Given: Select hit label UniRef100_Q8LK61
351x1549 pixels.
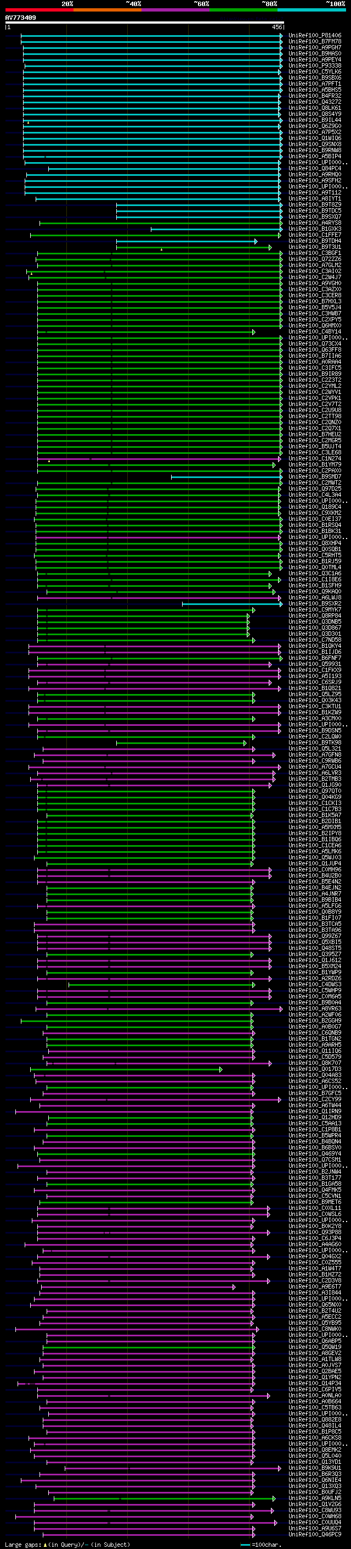Looking at the screenshot, I should point(315,108).
